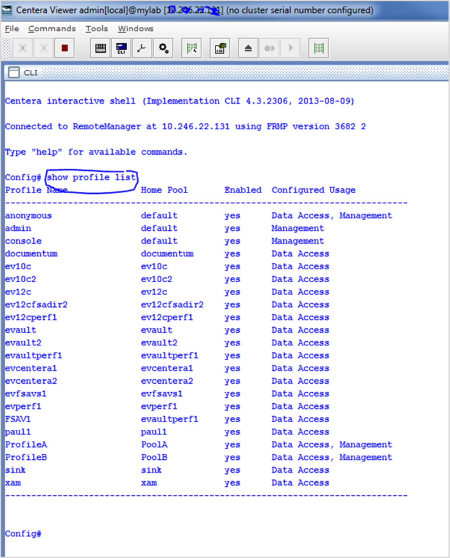Select the 'PoolB' home pool entry
Screen dimensions: 450x558
click(x=154, y=457)
